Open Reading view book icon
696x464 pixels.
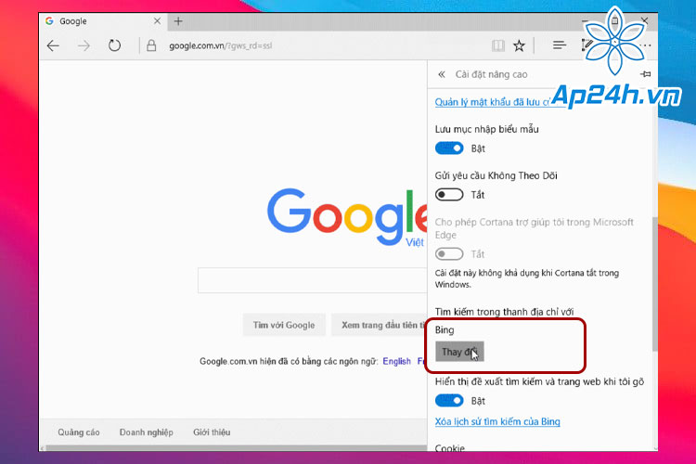(498, 45)
